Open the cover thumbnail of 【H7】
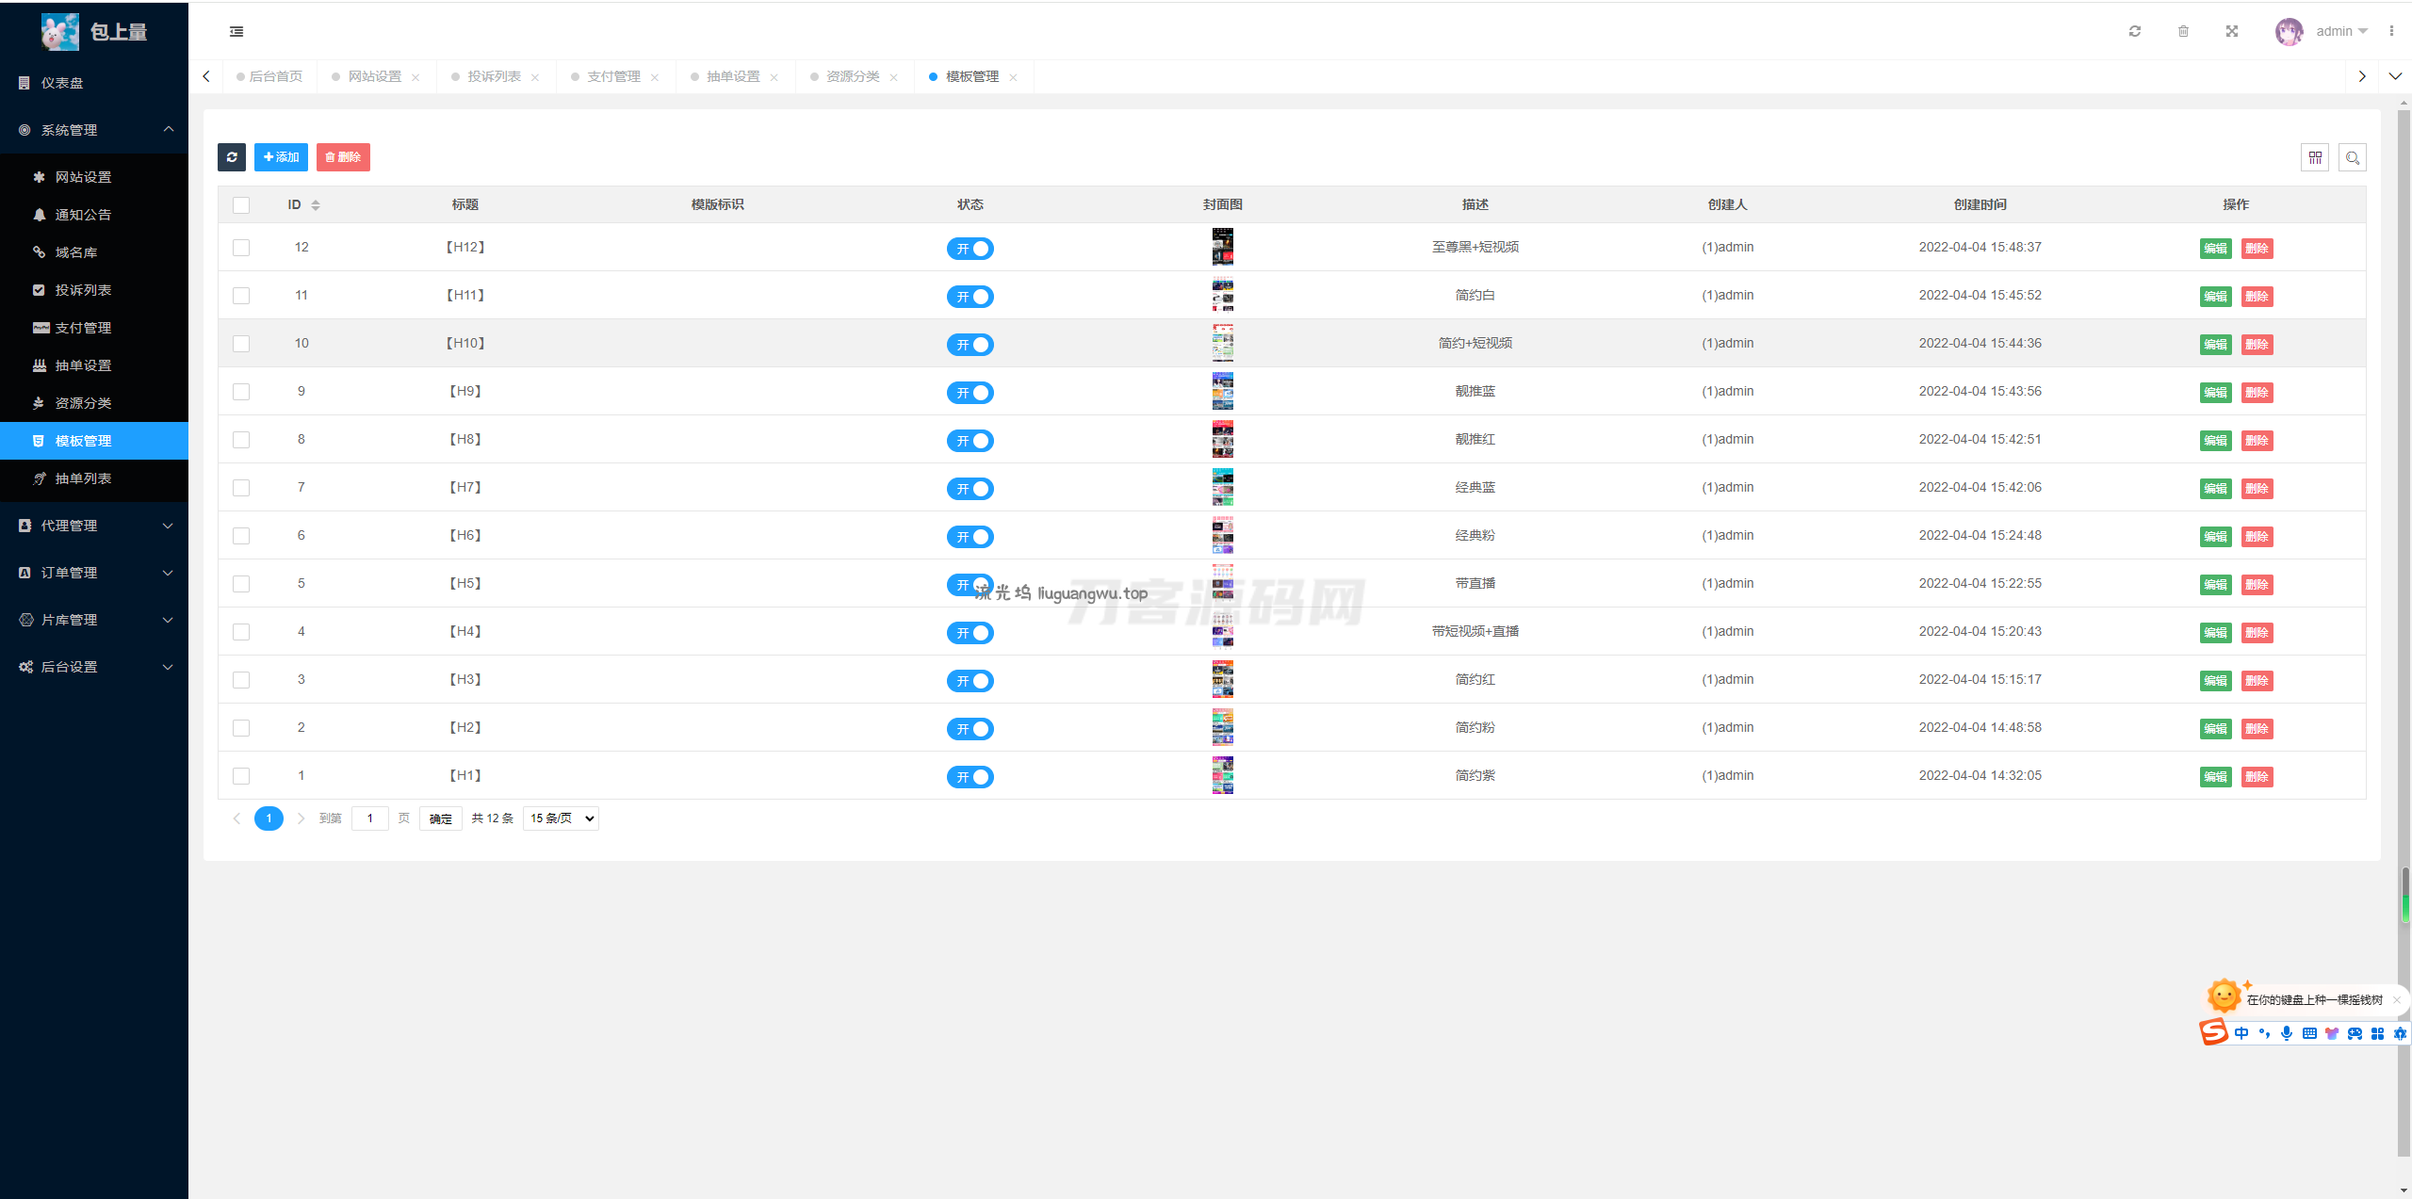This screenshot has width=2412, height=1199. [x=1222, y=488]
